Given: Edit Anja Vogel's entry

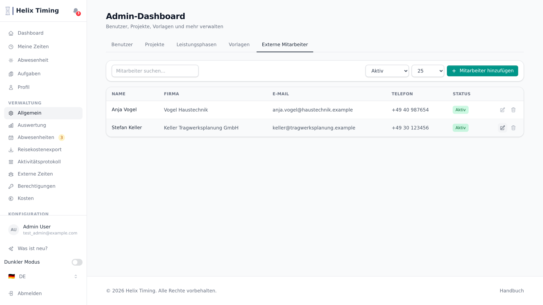Looking at the screenshot, I should (x=502, y=110).
